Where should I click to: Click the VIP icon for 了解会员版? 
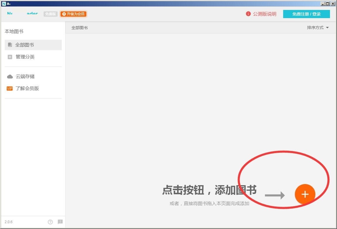pyautogui.click(x=10, y=88)
